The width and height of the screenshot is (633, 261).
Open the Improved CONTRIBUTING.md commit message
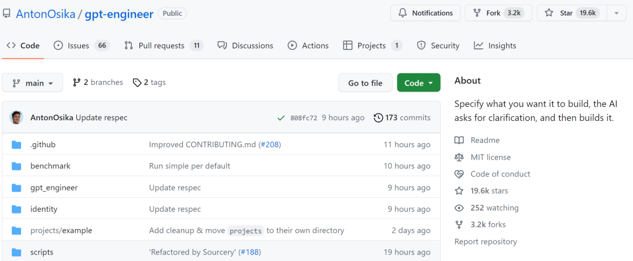click(203, 145)
